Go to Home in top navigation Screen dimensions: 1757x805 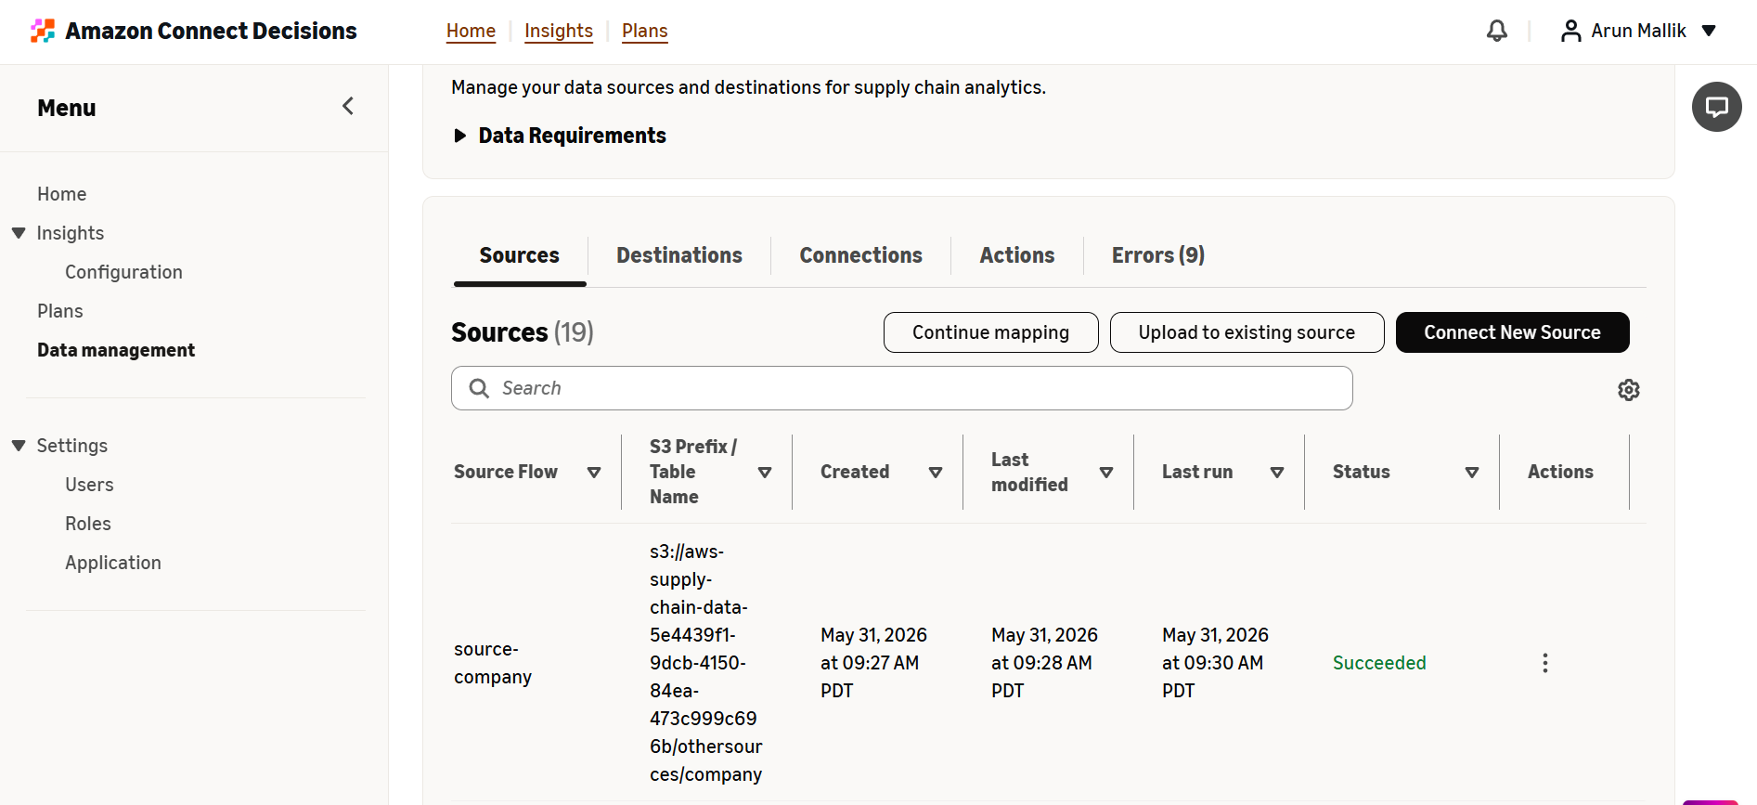(471, 31)
